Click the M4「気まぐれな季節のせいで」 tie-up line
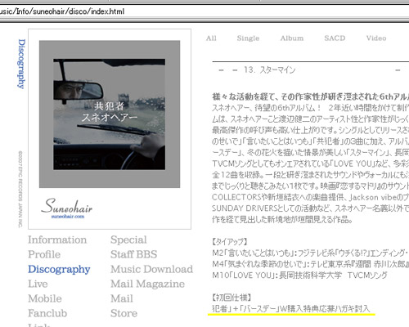409x327 pixels. coord(310,264)
